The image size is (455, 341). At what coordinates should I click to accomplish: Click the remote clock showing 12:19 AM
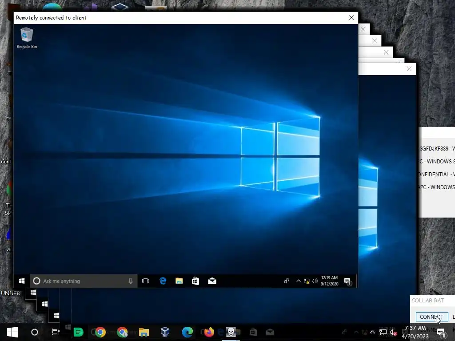(329, 281)
